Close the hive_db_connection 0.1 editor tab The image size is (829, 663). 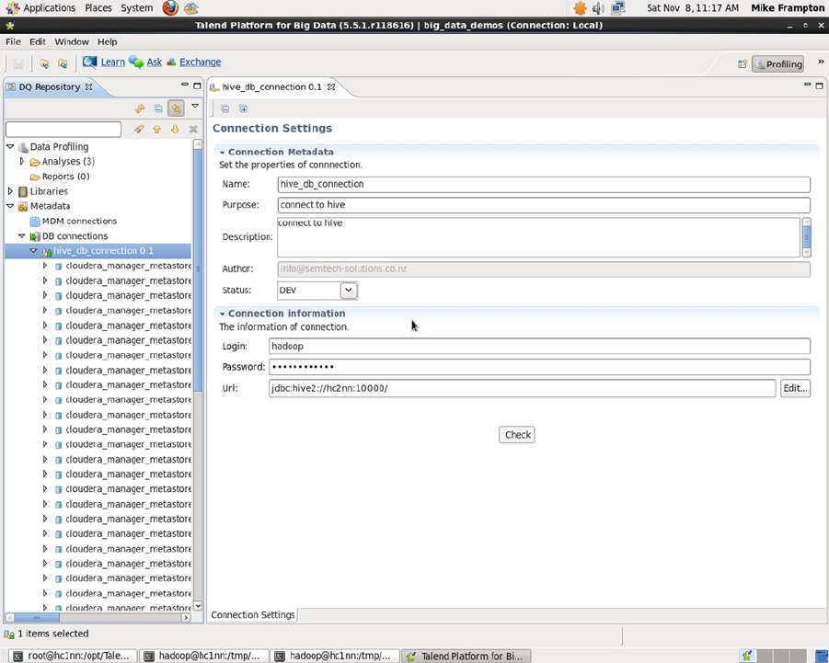[331, 86]
